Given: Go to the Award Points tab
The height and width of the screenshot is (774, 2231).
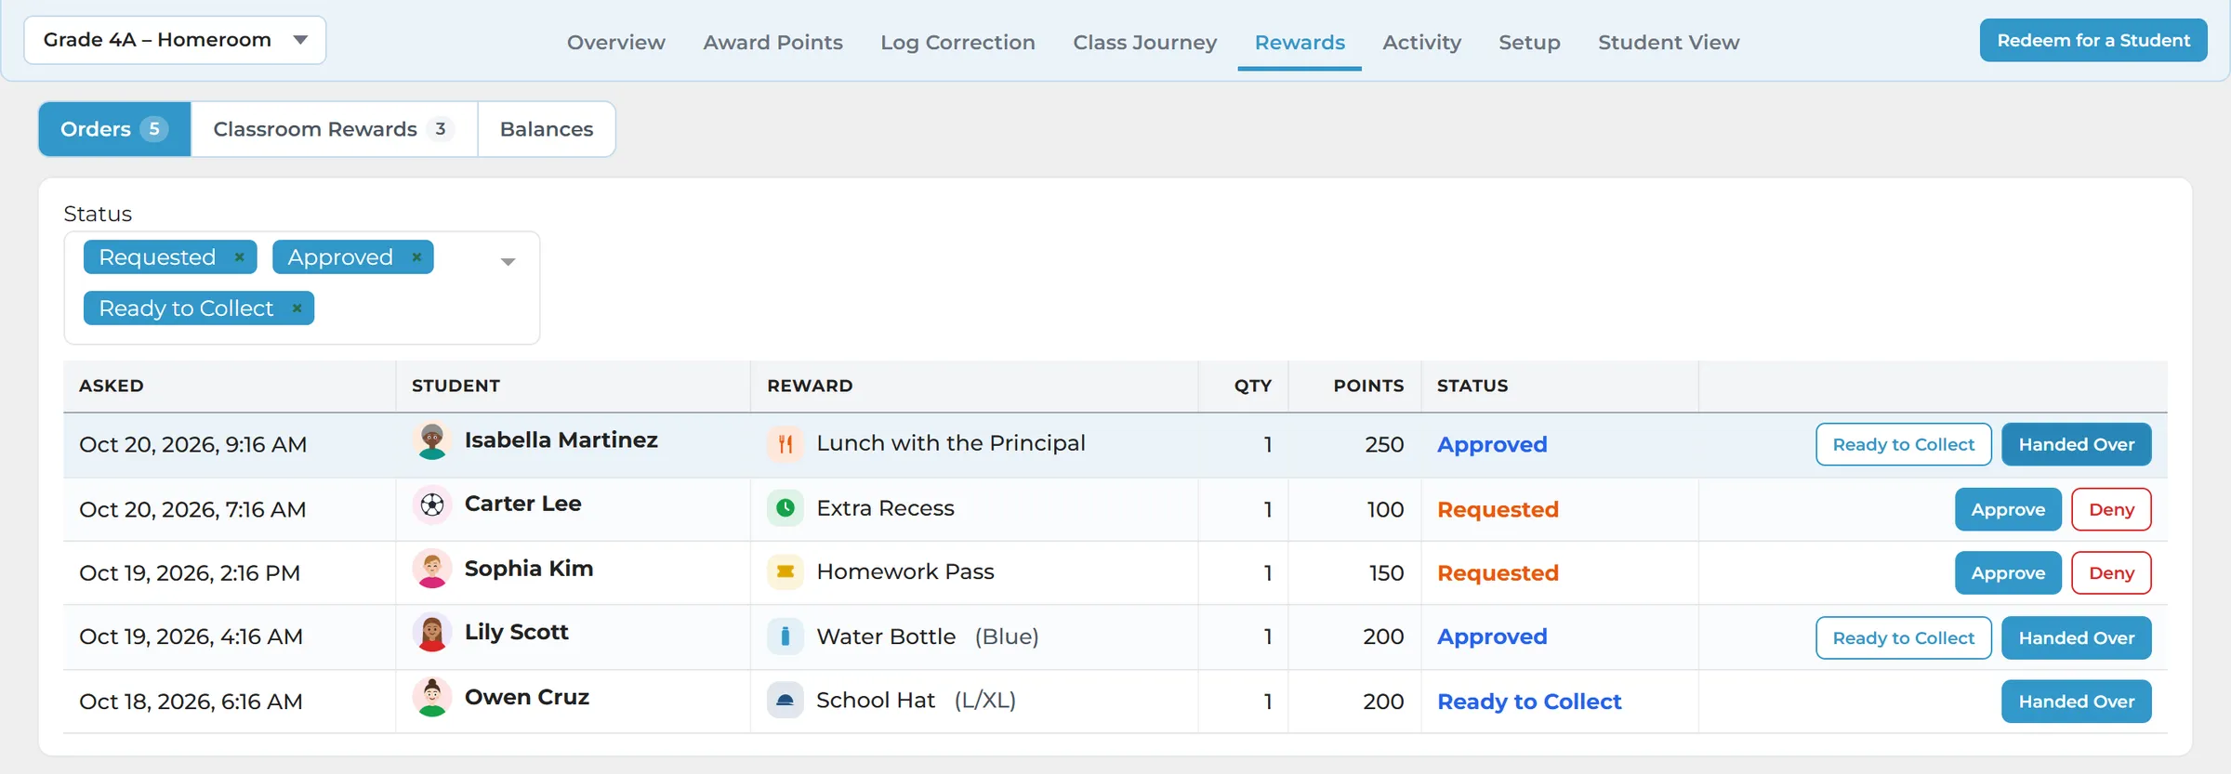Looking at the screenshot, I should (773, 43).
